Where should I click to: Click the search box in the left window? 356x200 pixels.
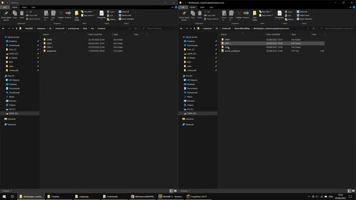pos(158,28)
